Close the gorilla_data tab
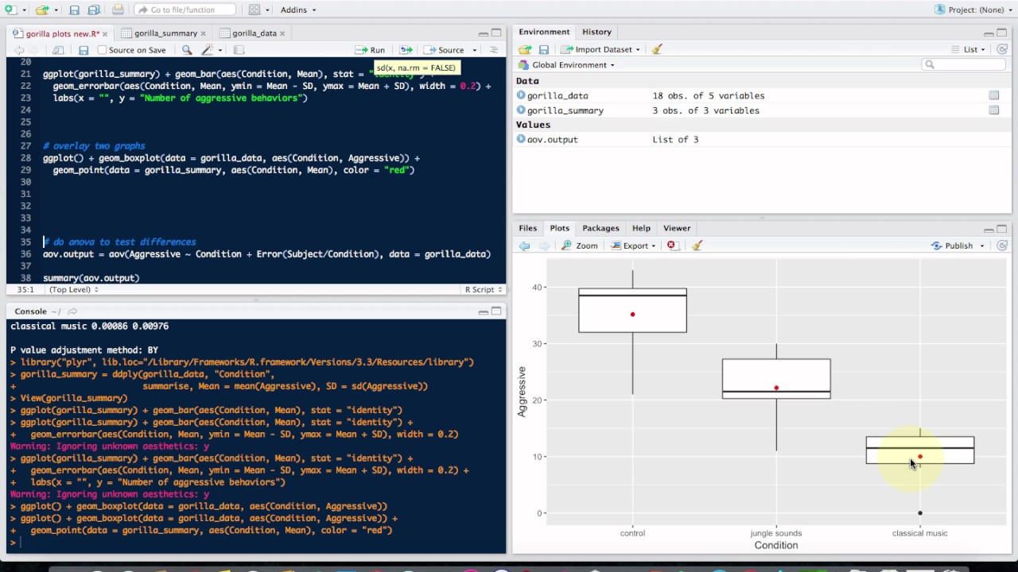 (283, 33)
